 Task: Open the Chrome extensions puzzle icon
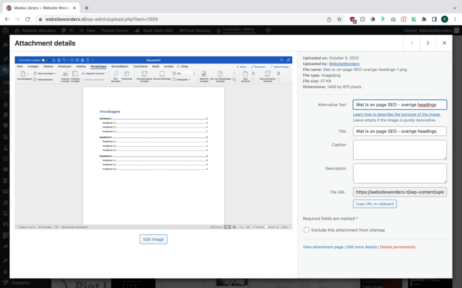tap(424, 19)
